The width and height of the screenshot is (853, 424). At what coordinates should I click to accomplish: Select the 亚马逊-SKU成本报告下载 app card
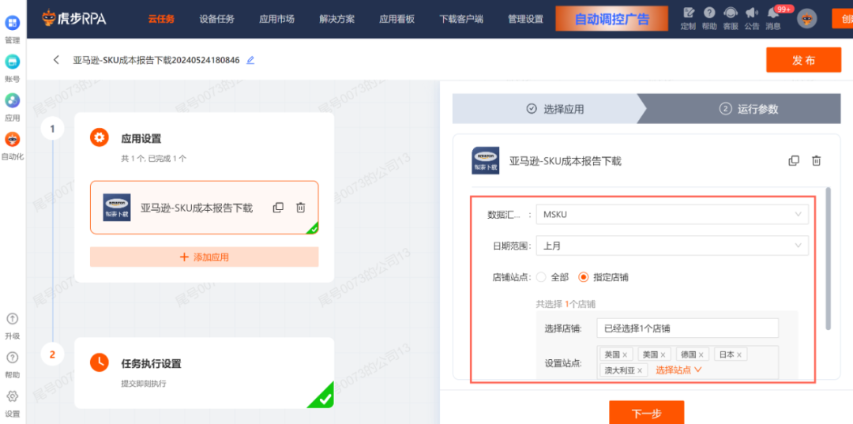[204, 208]
